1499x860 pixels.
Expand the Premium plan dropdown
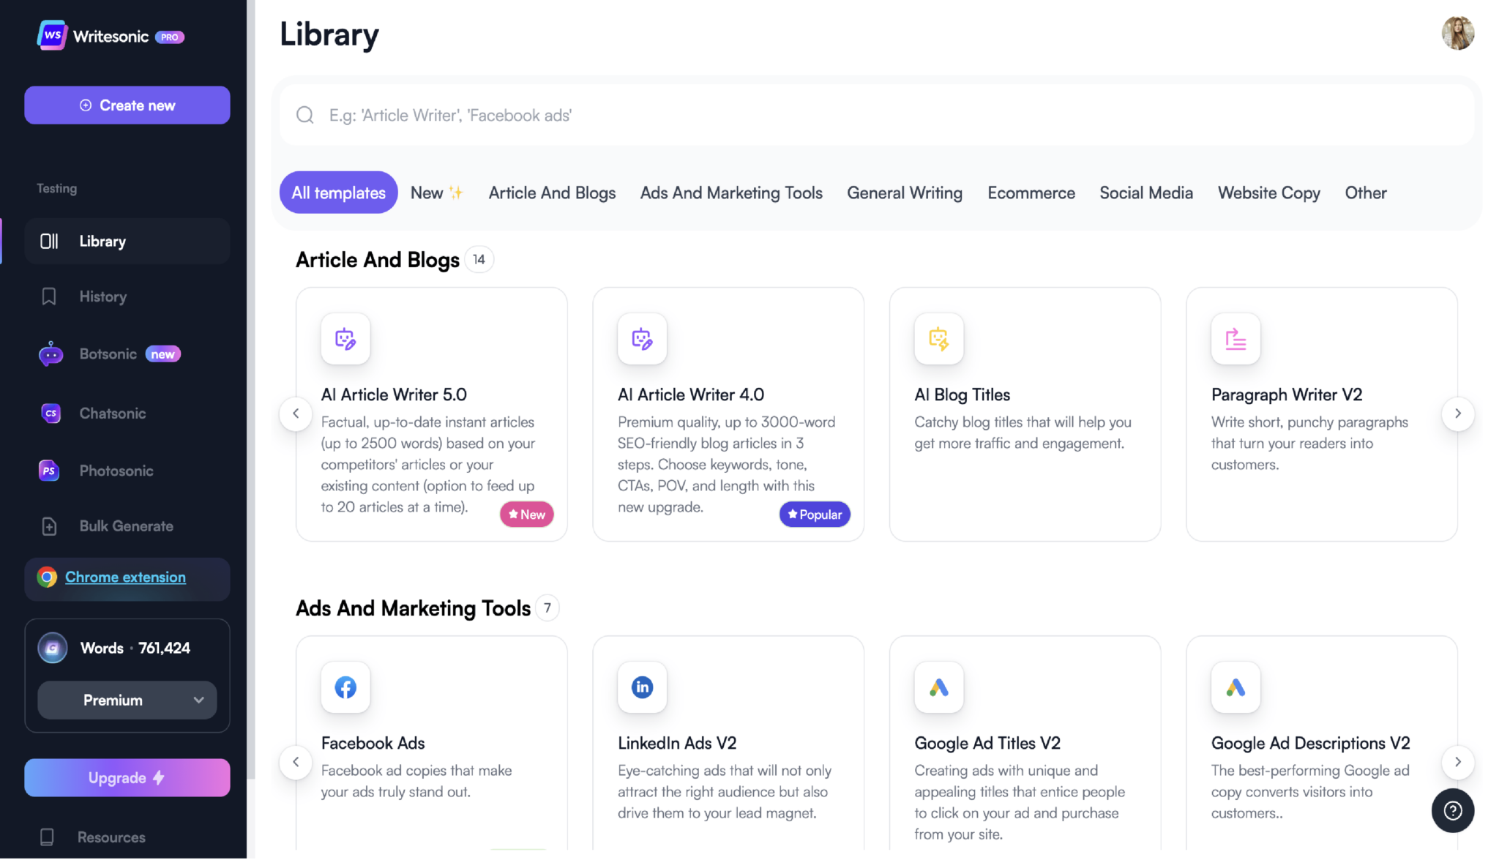pyautogui.click(x=127, y=699)
